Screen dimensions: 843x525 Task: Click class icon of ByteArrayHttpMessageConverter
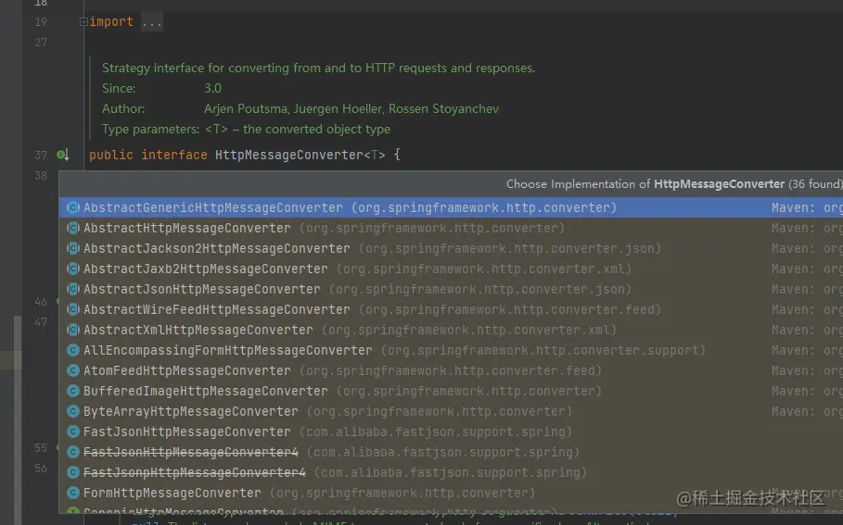point(73,412)
